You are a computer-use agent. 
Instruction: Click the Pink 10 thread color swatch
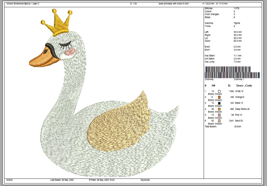pyautogui.click(x=219, y=115)
